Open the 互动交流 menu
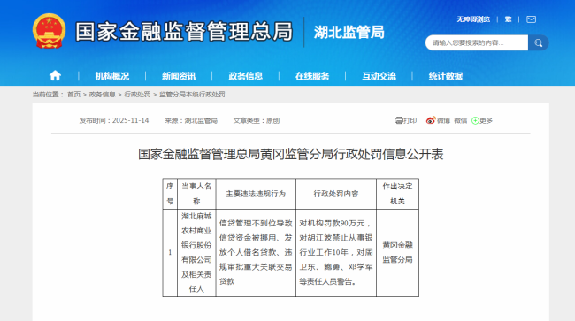The image size is (575, 321). 379,76
